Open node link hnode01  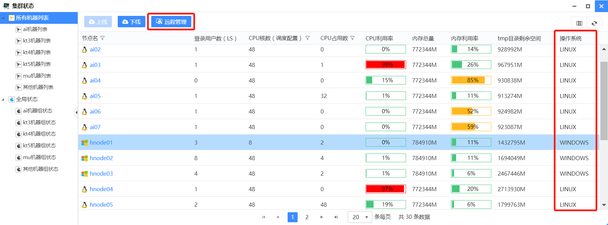[101, 143]
